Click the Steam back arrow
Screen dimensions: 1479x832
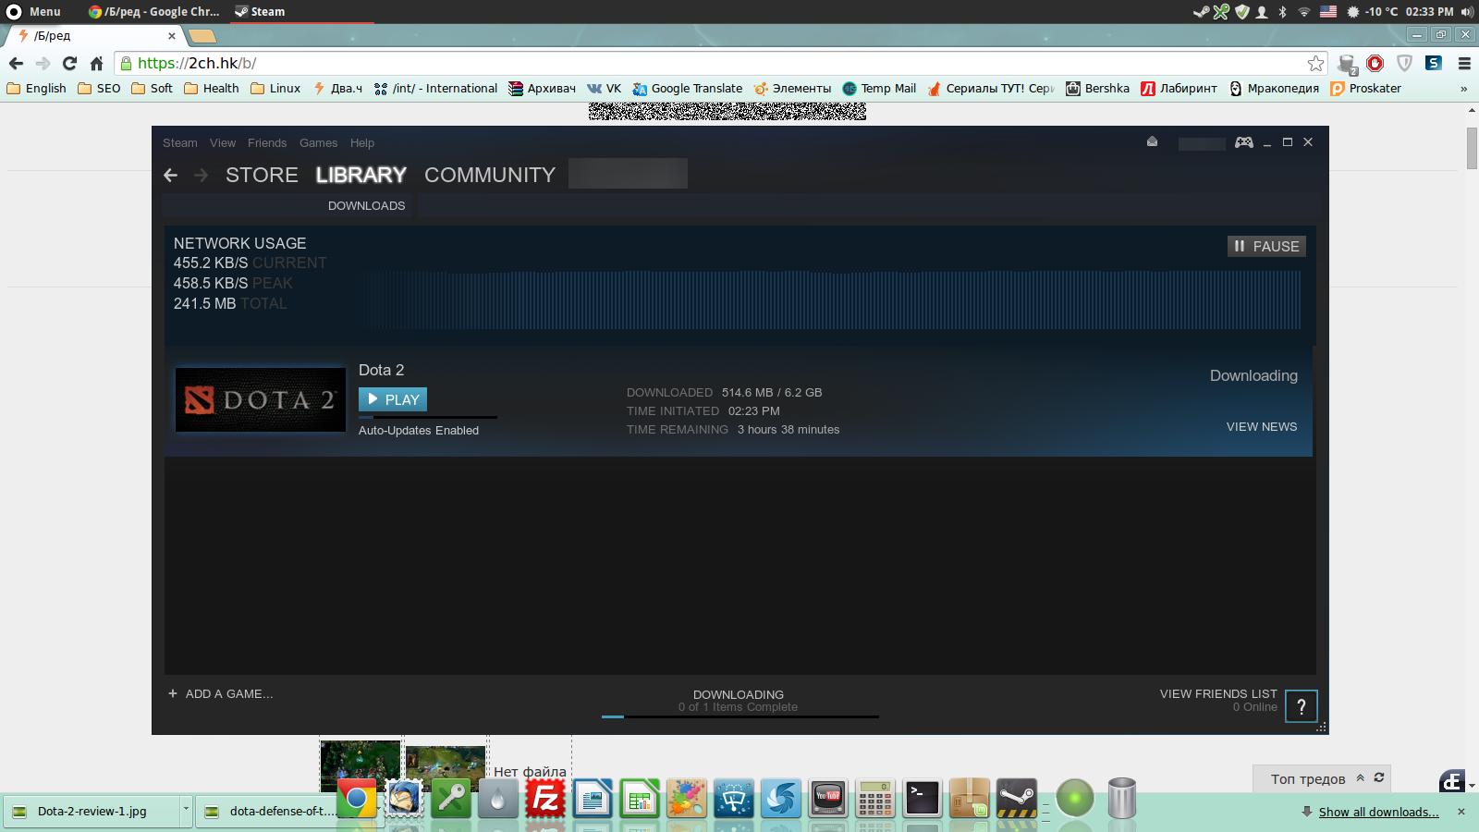click(x=170, y=175)
